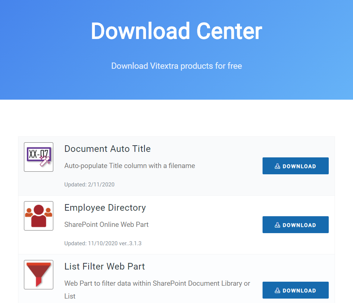The image size is (353, 303).
Task: Click the Document Auto Title product icon
Action: (x=39, y=157)
